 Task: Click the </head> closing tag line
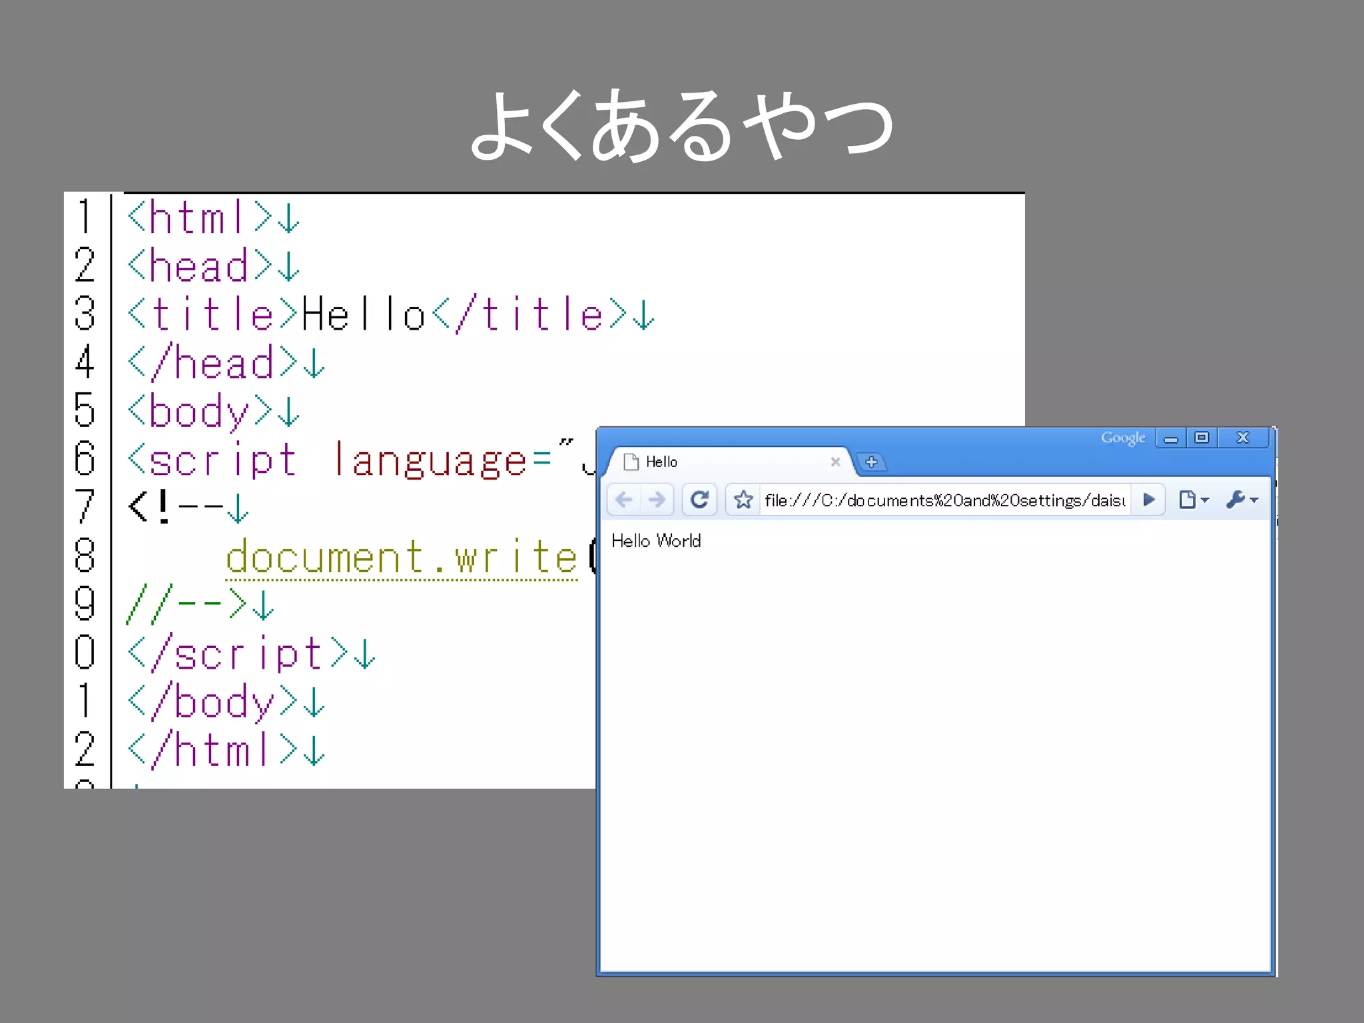226,363
